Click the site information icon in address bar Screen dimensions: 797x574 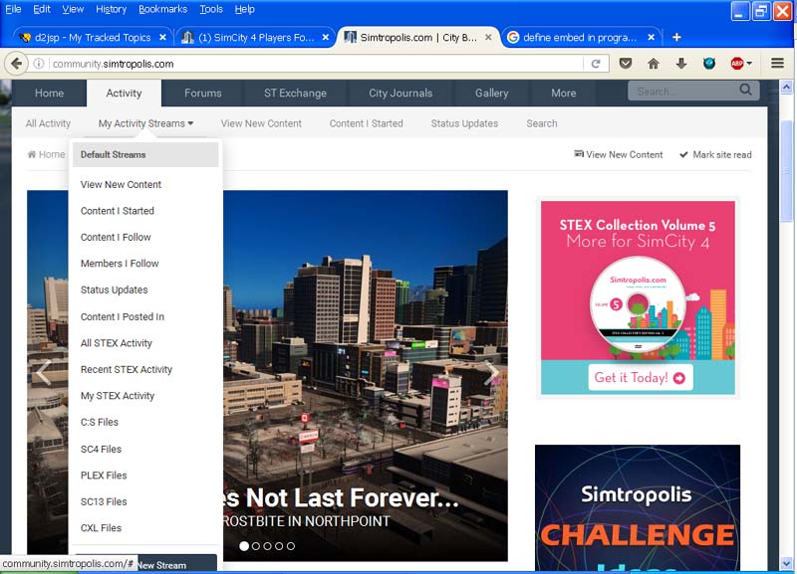(x=39, y=64)
